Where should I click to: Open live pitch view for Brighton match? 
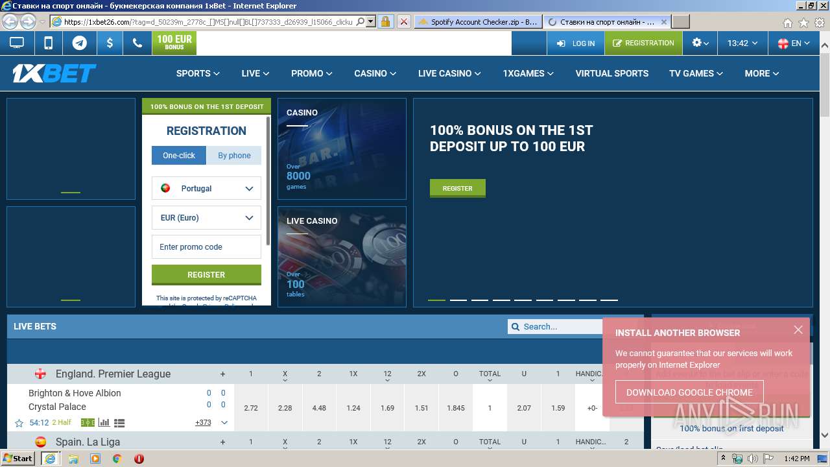(88, 423)
